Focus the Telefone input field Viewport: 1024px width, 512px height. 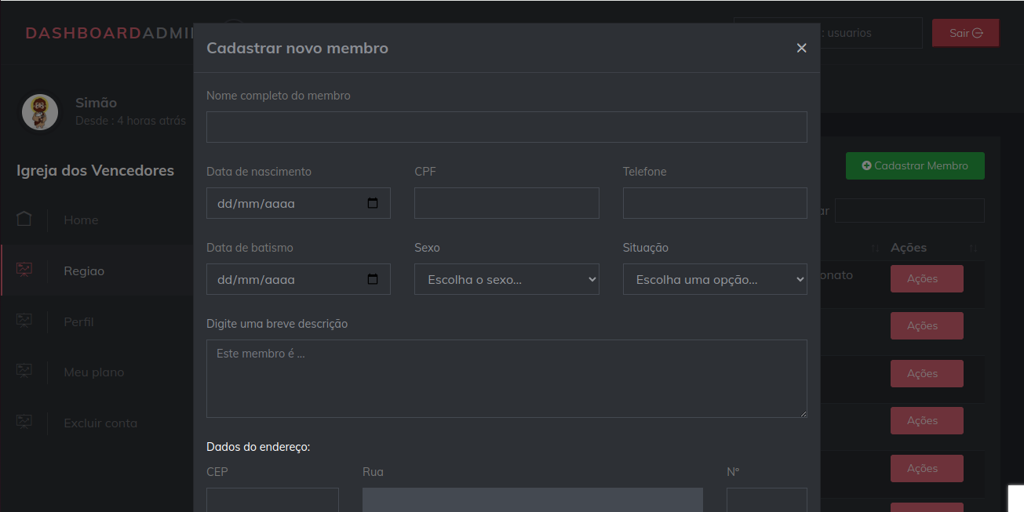[x=714, y=203]
